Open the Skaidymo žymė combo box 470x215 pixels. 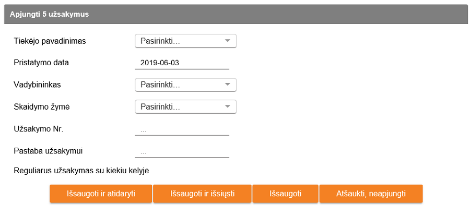185,106
